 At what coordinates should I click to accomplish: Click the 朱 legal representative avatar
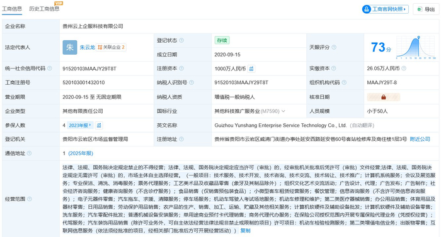(x=70, y=47)
